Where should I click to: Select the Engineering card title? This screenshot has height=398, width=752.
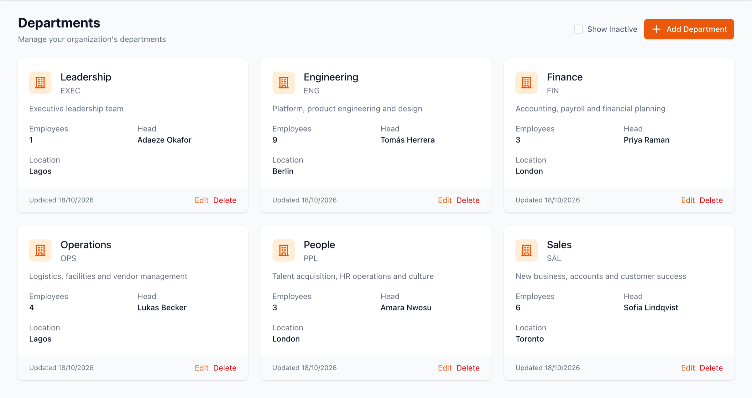point(331,77)
